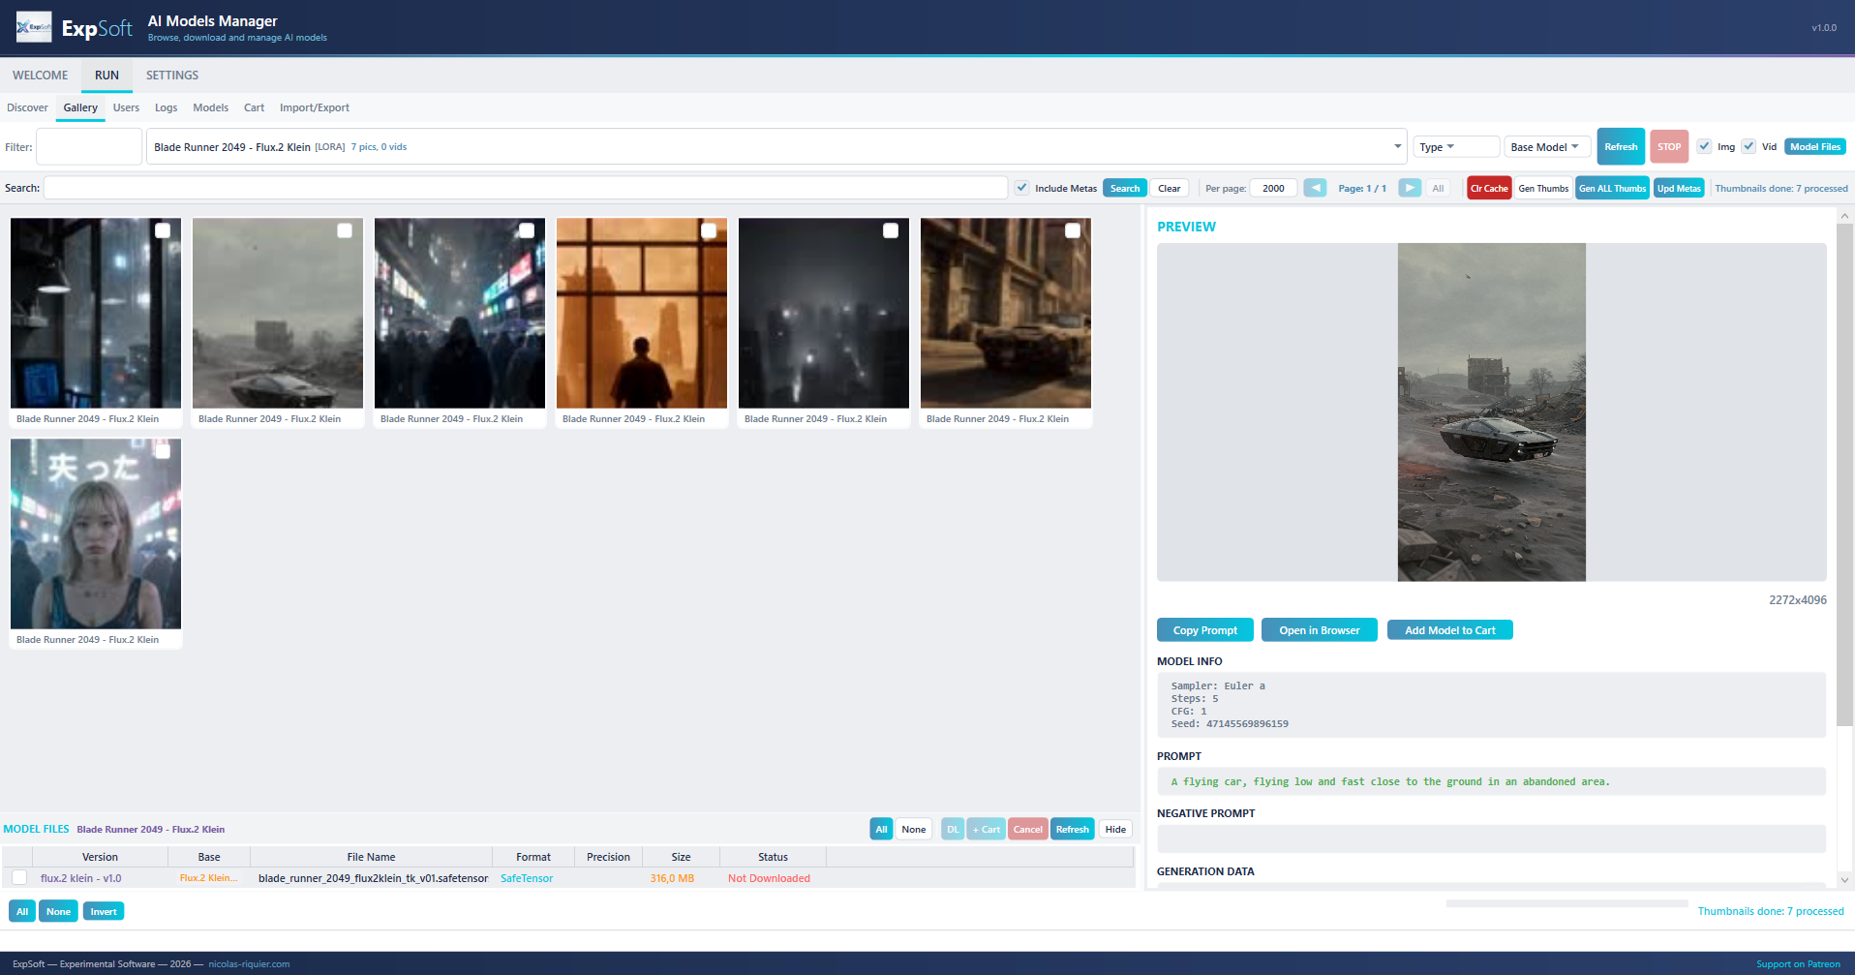Go to the next gallery page arrow

(x=1410, y=188)
